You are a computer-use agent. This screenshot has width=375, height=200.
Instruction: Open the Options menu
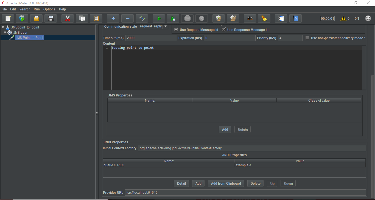pyautogui.click(x=49, y=9)
